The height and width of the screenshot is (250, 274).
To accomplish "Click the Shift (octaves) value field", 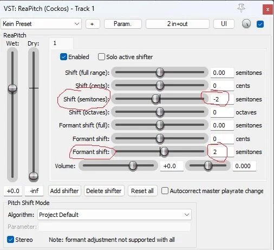I will point(222,112).
